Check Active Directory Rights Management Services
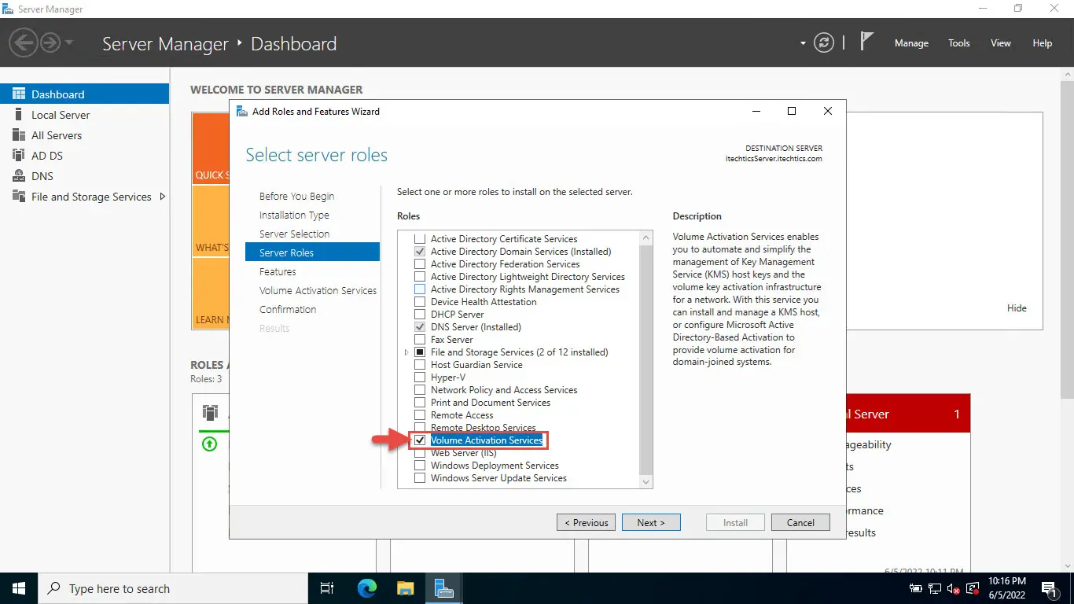1074x604 pixels. coord(420,289)
